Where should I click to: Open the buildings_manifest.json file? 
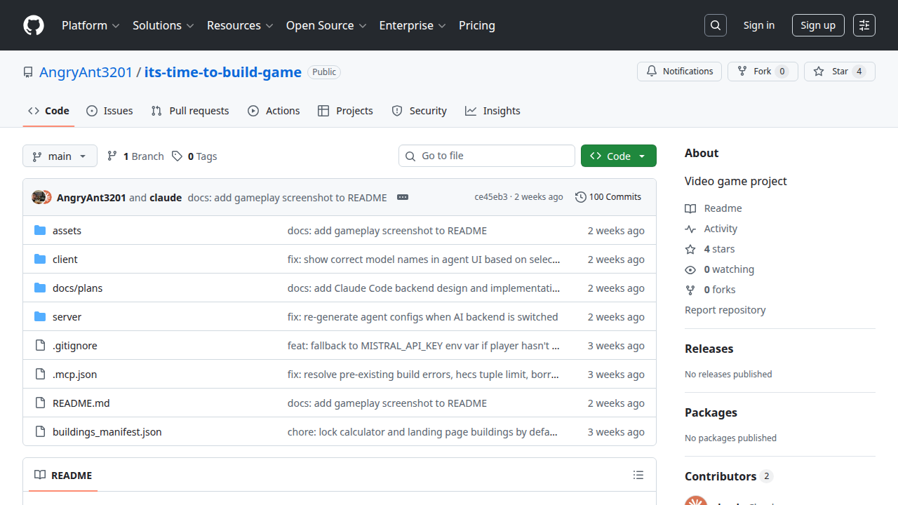coord(107,432)
